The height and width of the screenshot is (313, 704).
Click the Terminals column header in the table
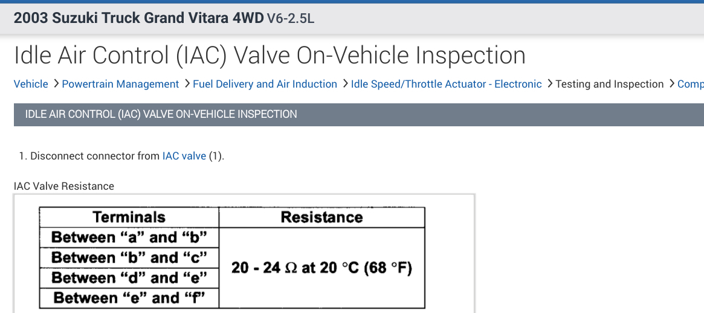(x=129, y=218)
